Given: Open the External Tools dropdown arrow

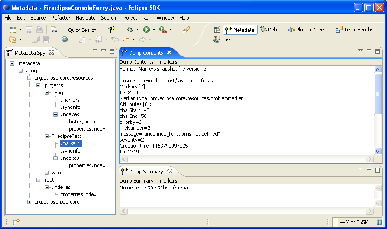Looking at the screenshot, I should click(170, 30).
